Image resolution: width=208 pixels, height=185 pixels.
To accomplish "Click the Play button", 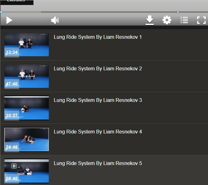I will click(9, 20).
